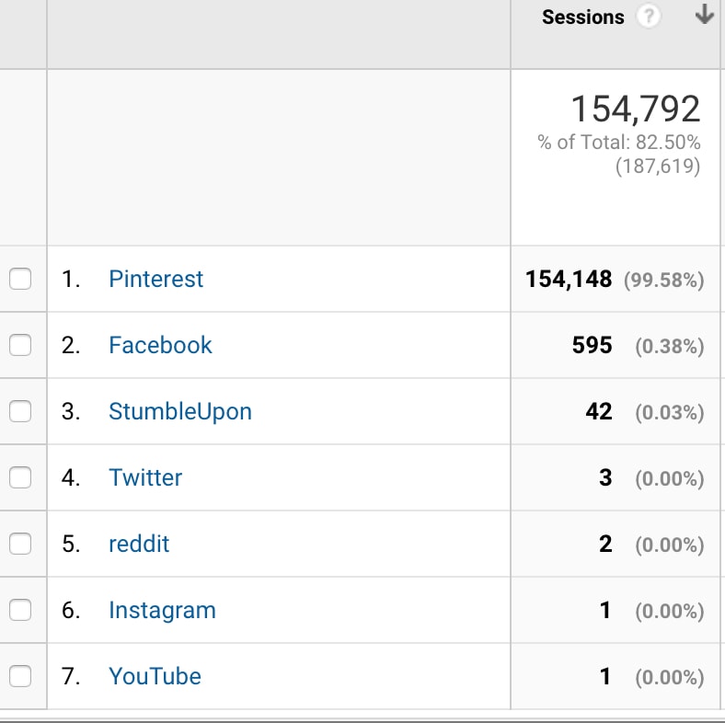
Task: Open the Instagram link
Action: (162, 611)
